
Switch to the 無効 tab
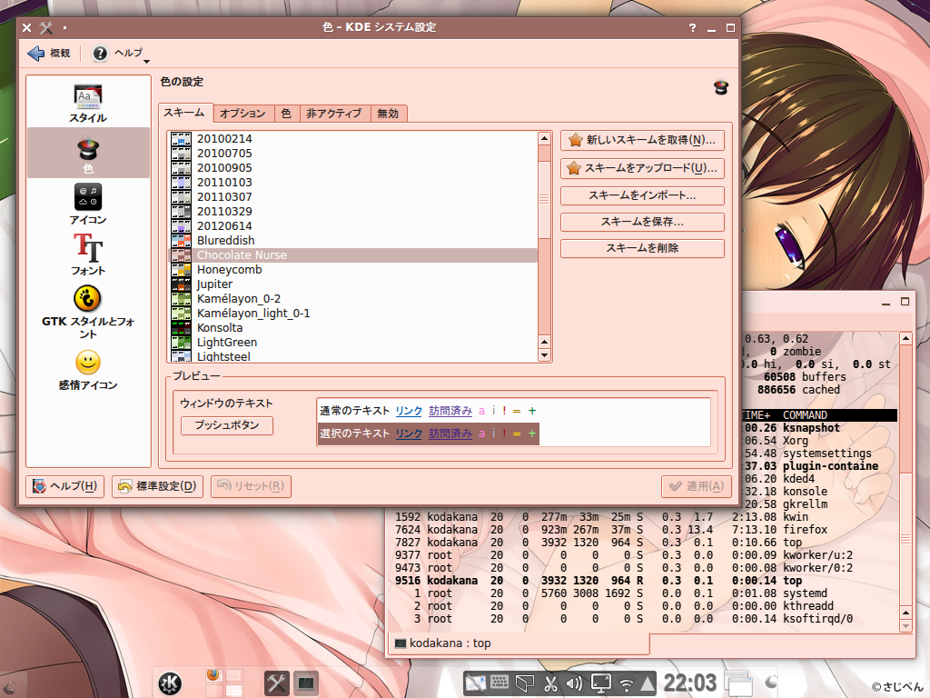coord(389,114)
